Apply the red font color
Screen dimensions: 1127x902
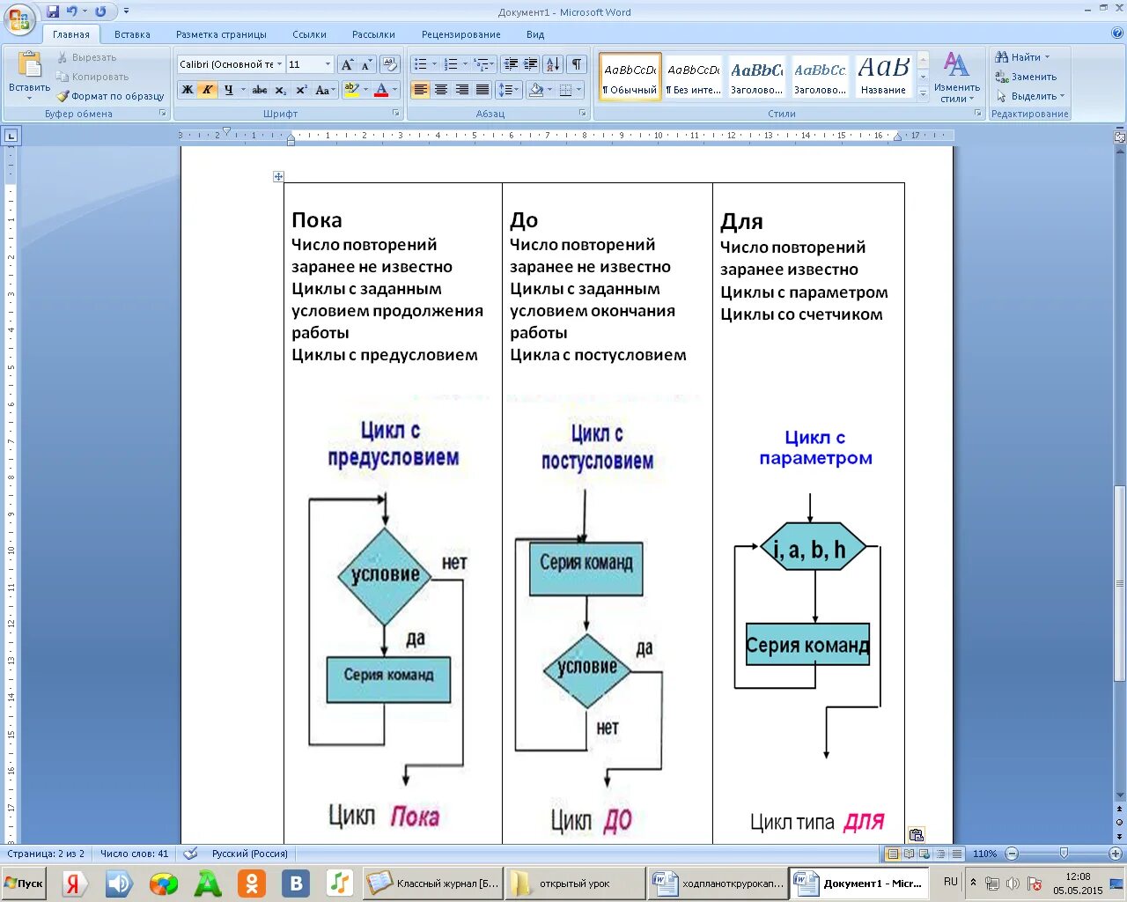click(x=381, y=90)
